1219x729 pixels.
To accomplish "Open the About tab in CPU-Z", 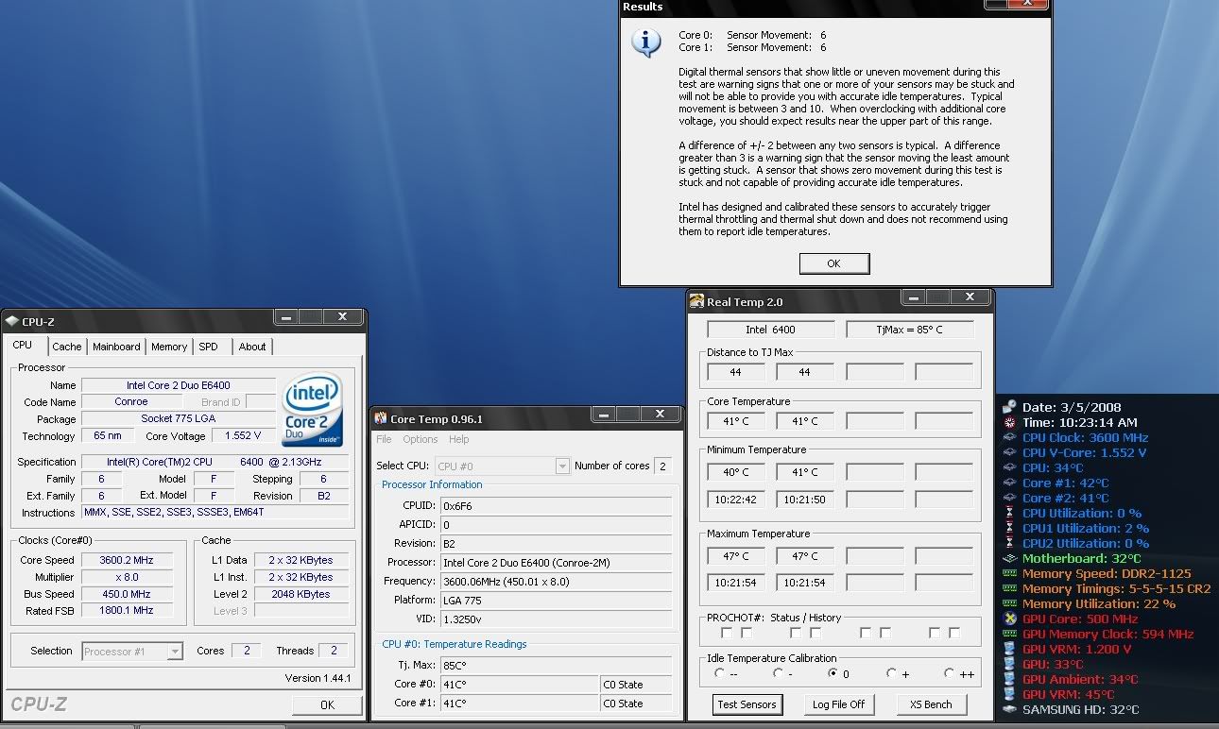I will point(252,347).
